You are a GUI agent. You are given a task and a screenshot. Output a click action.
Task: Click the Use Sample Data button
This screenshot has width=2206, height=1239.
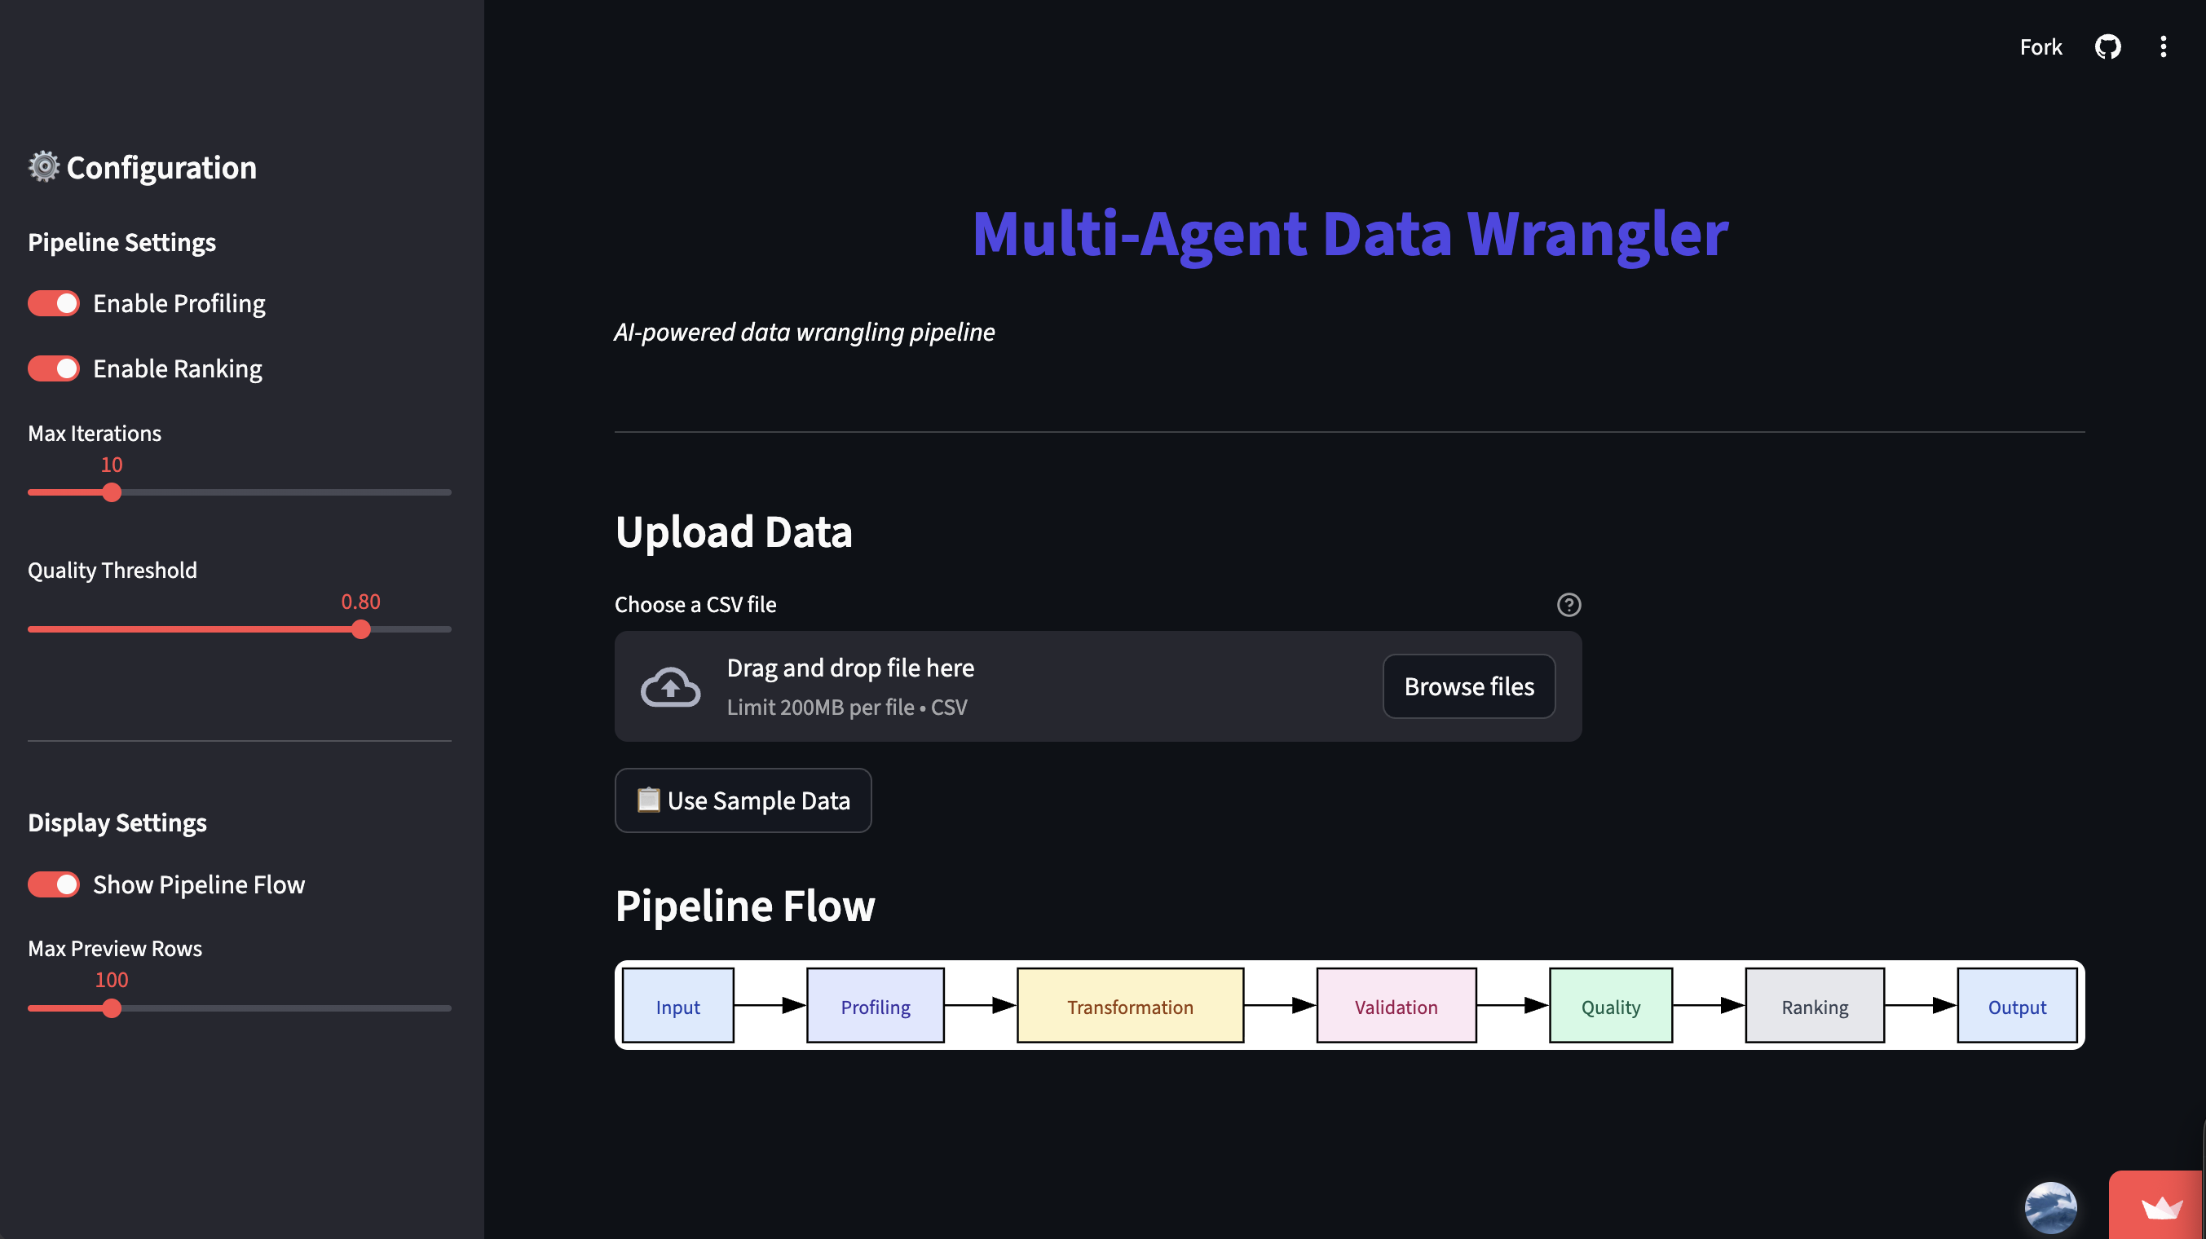(743, 800)
